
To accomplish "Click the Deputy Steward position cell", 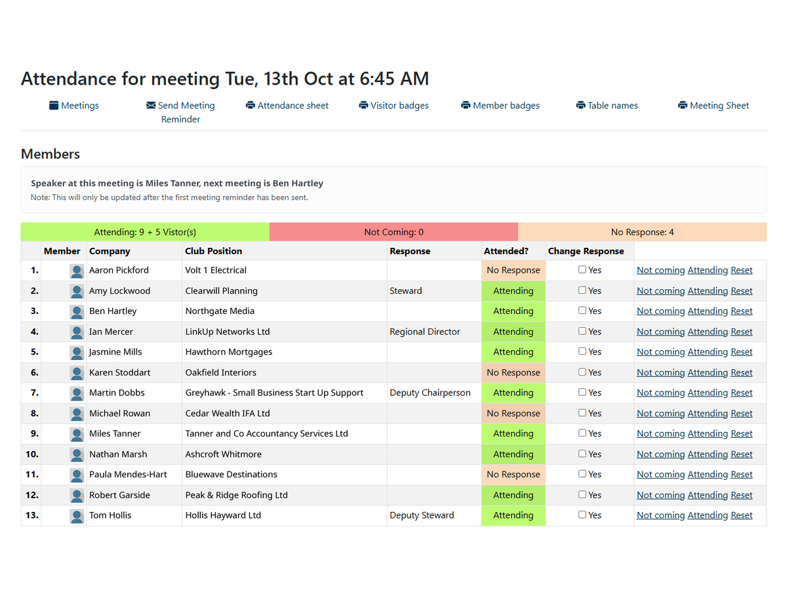I will (x=434, y=515).
